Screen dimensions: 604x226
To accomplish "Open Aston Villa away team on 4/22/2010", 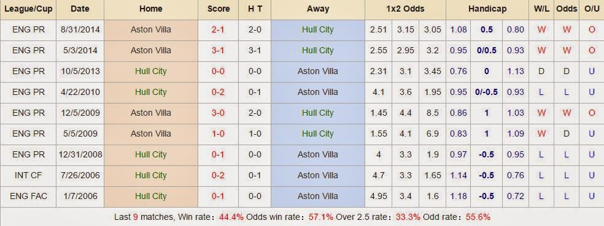I will 318,92.
